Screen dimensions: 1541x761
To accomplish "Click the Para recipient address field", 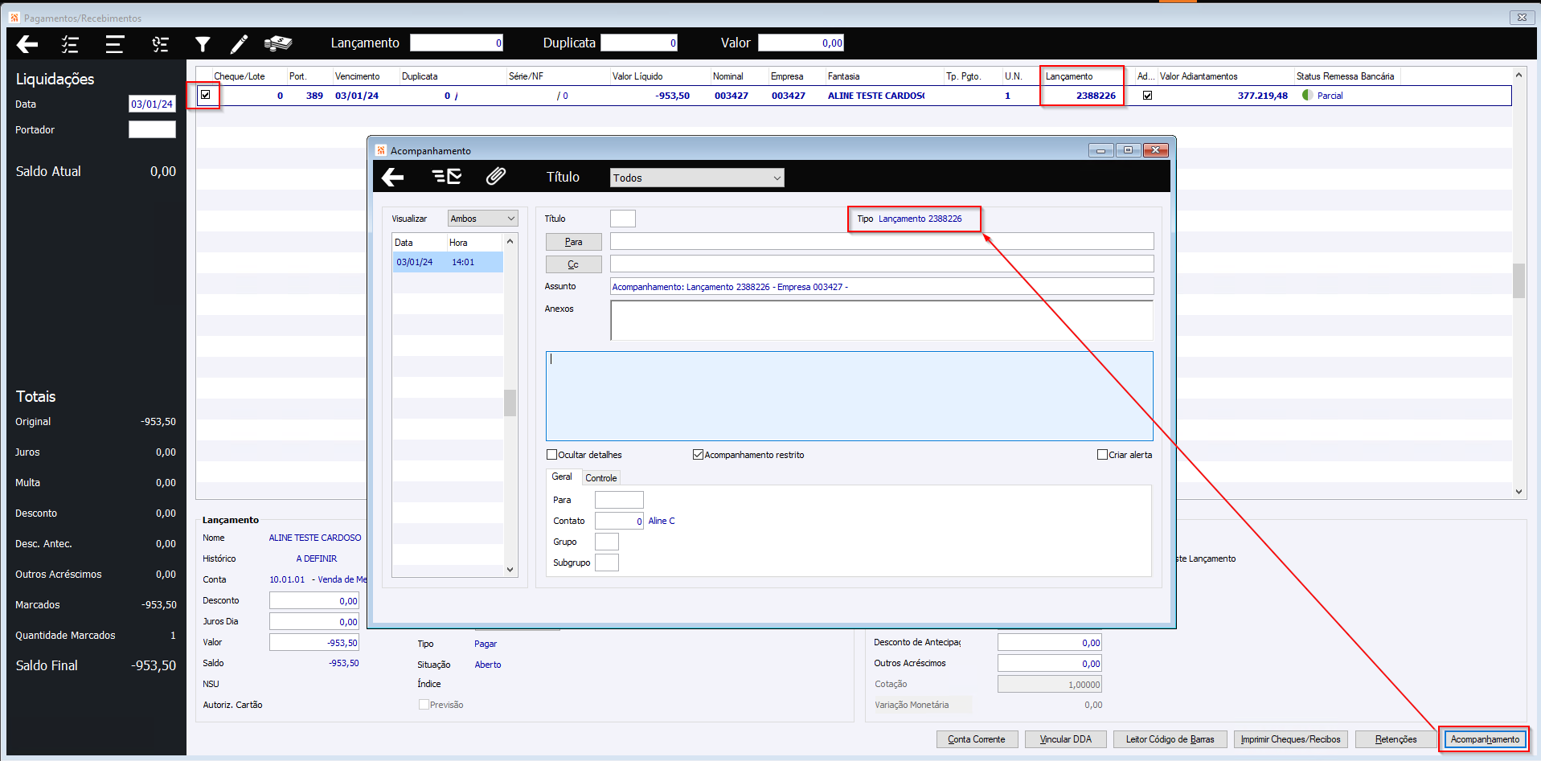I will click(x=882, y=241).
